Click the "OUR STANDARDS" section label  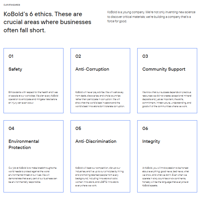tap(12, 5)
